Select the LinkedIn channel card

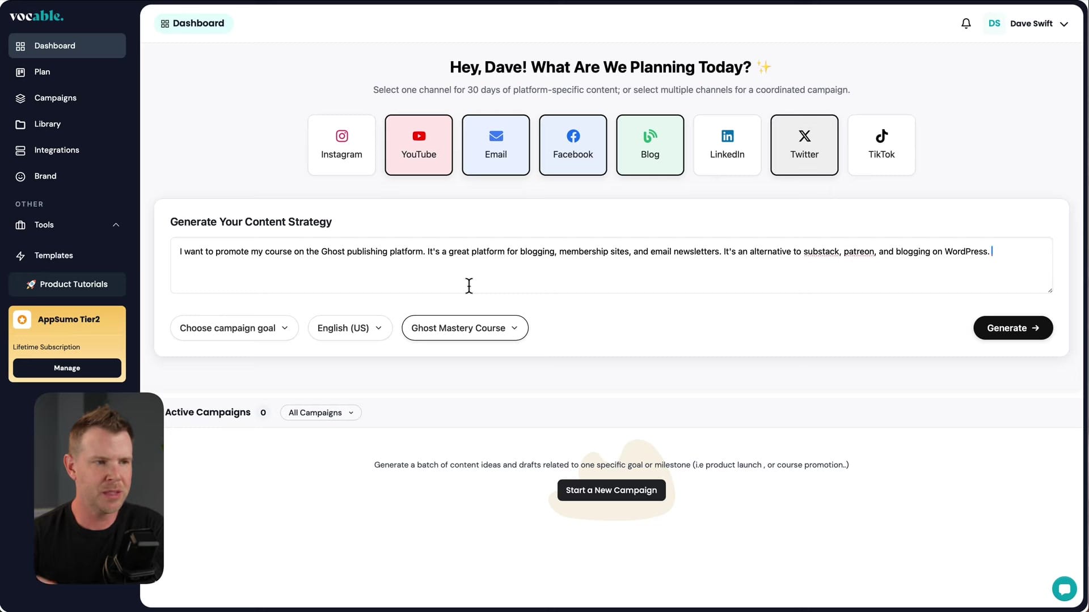727,145
